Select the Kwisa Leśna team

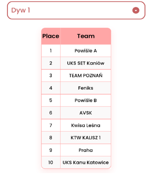point(86,125)
